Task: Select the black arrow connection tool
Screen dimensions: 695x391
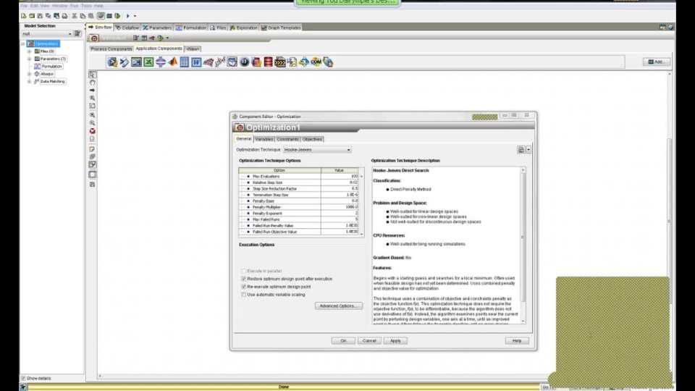Action: pyautogui.click(x=92, y=90)
